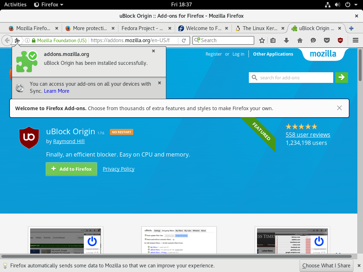Open the Firefox hamburger menu

tap(356, 40)
